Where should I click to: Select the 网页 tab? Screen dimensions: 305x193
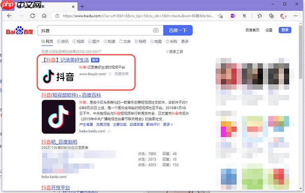click(x=47, y=42)
